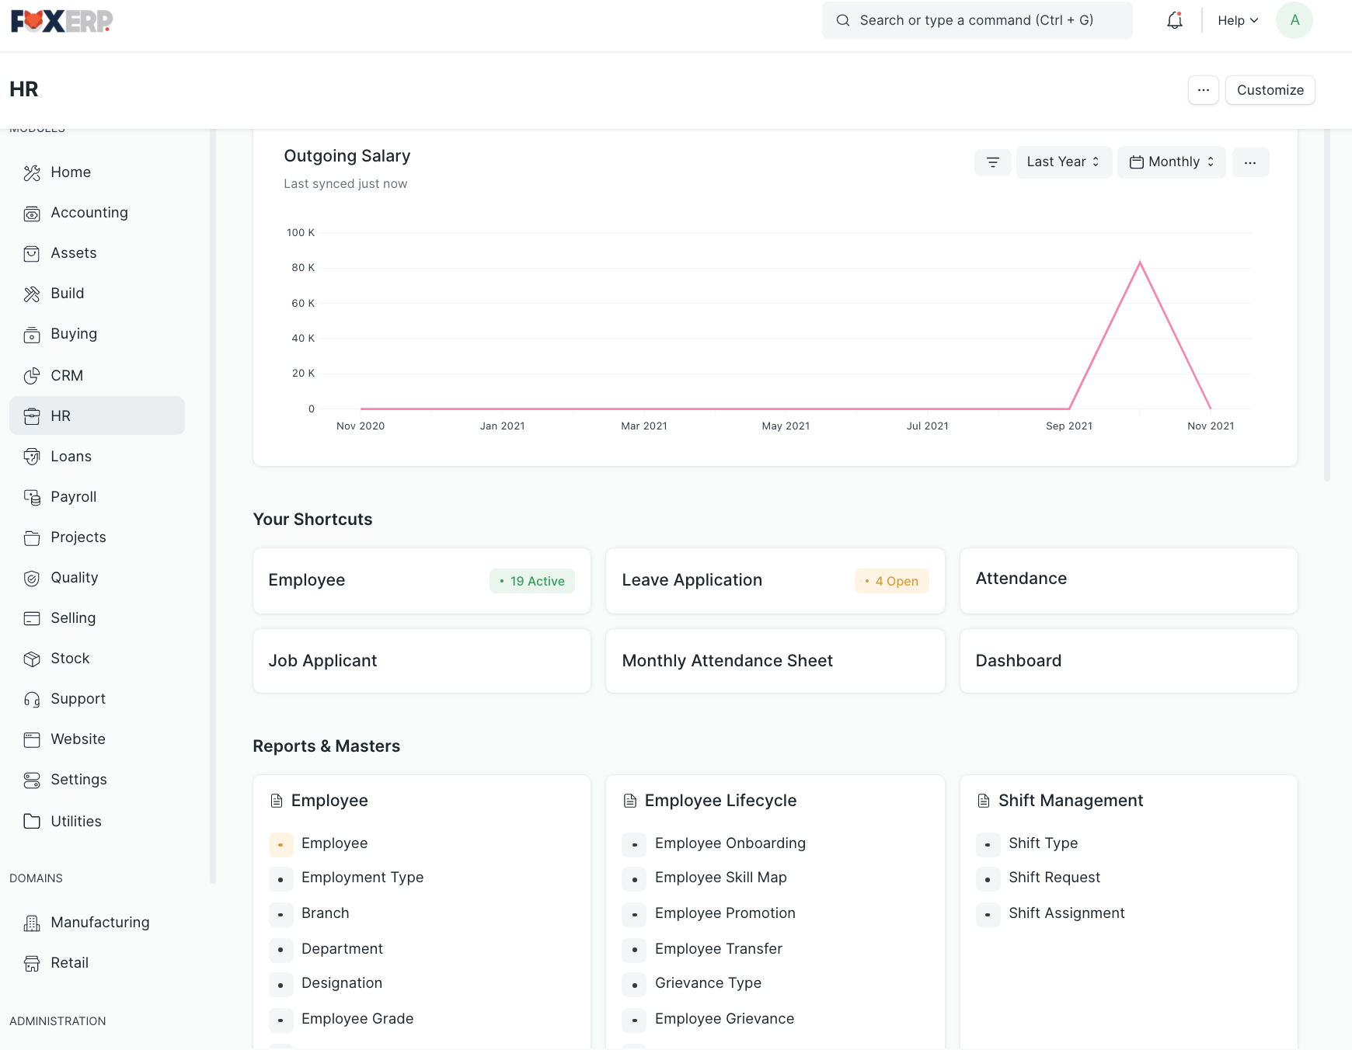Open the Shift Assignment link
This screenshot has width=1352, height=1050.
click(1066, 913)
